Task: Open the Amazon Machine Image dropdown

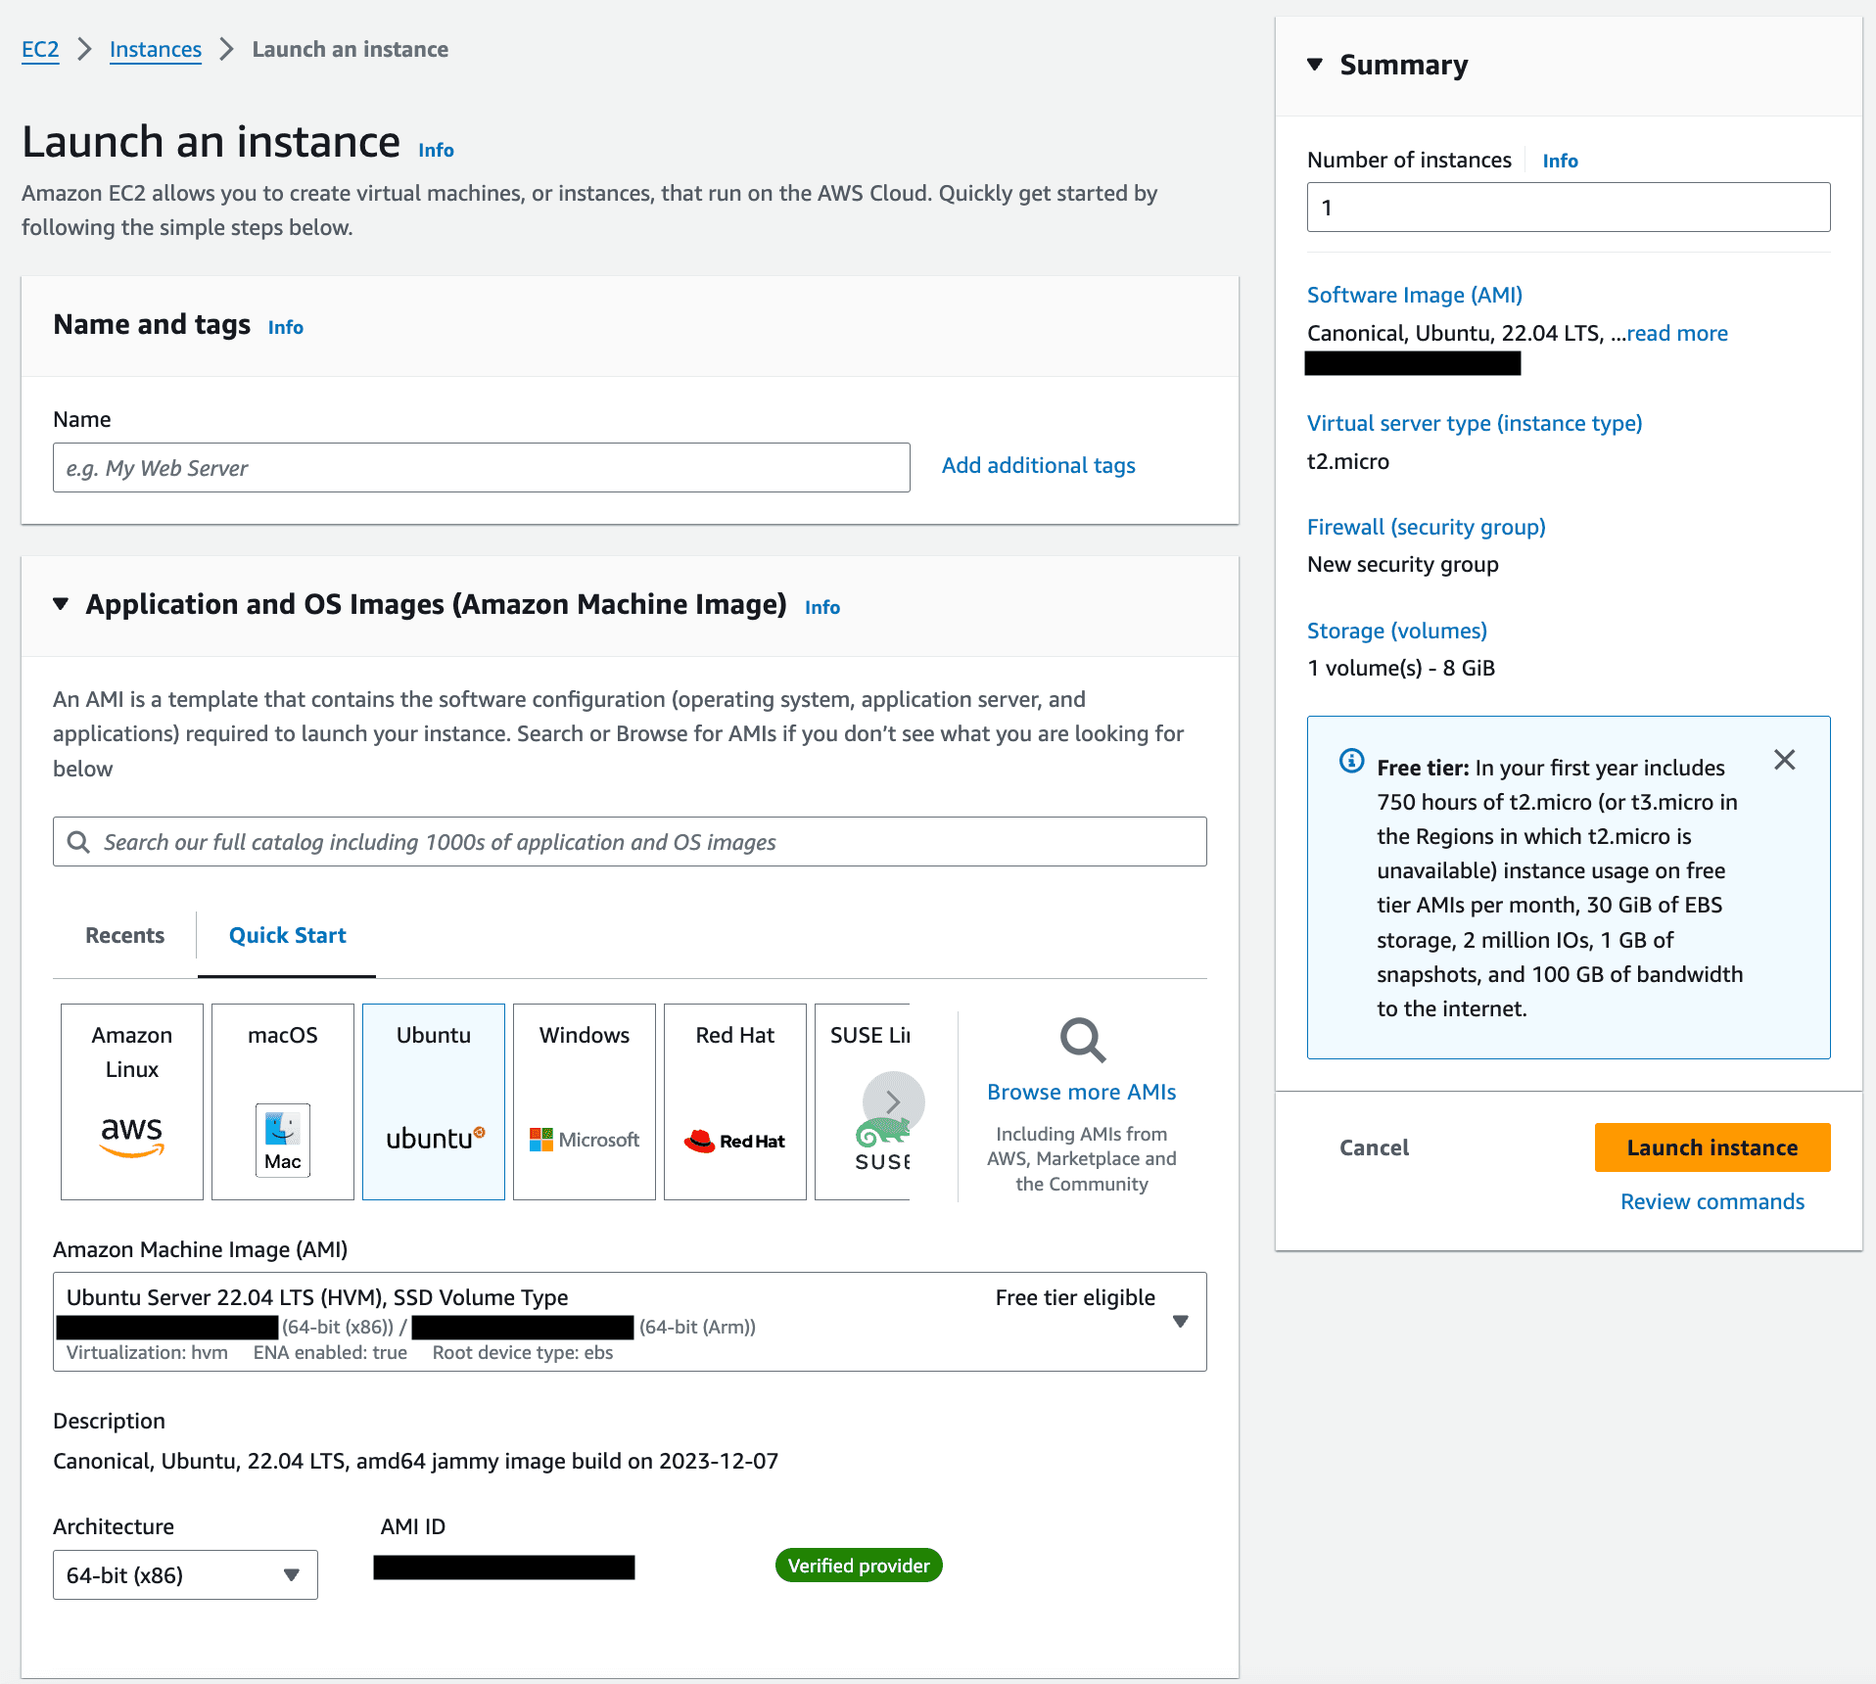Action: (x=630, y=1322)
